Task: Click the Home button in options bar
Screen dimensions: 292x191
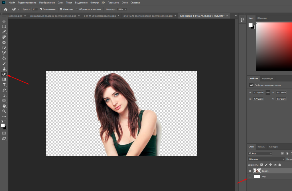Action: coord(5,9)
